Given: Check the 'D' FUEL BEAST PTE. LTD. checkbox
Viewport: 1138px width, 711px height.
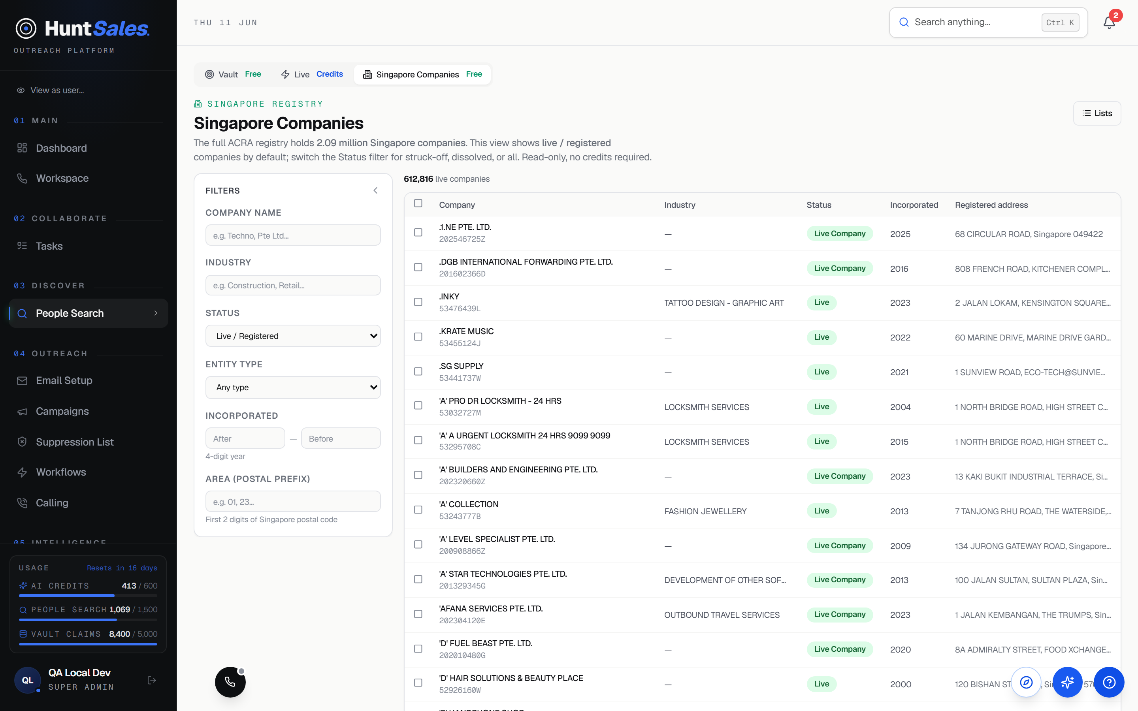Looking at the screenshot, I should point(418,649).
